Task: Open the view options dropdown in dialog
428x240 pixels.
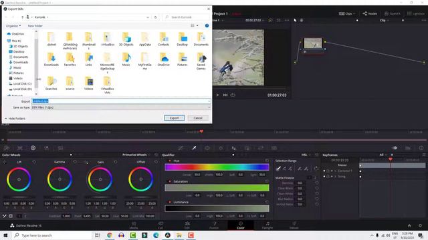Action: pos(198,25)
